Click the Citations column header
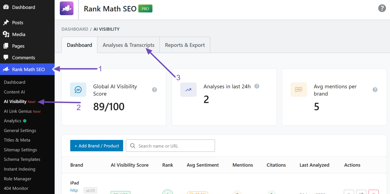Viewport: 390px width, 194px height. pyautogui.click(x=276, y=165)
